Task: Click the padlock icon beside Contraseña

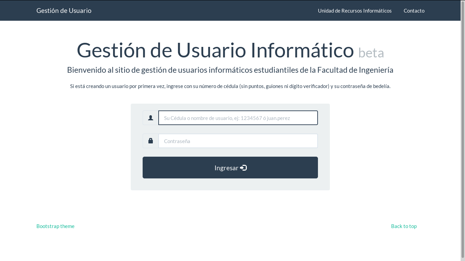Action: coord(150,141)
